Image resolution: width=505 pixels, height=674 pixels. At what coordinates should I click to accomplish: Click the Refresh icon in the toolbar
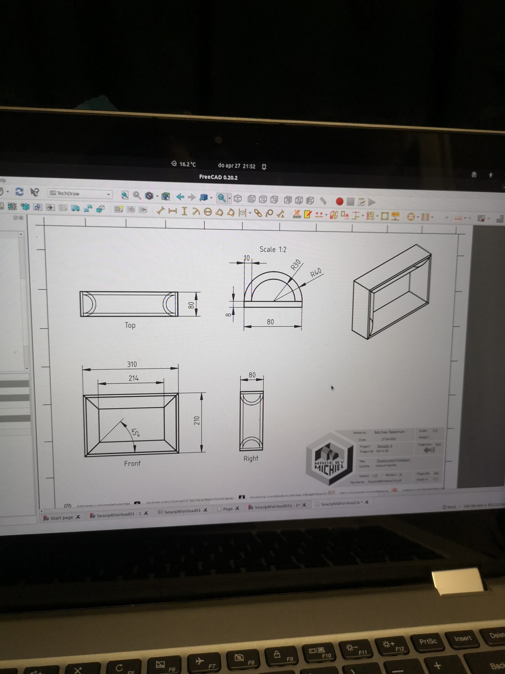pos(19,192)
